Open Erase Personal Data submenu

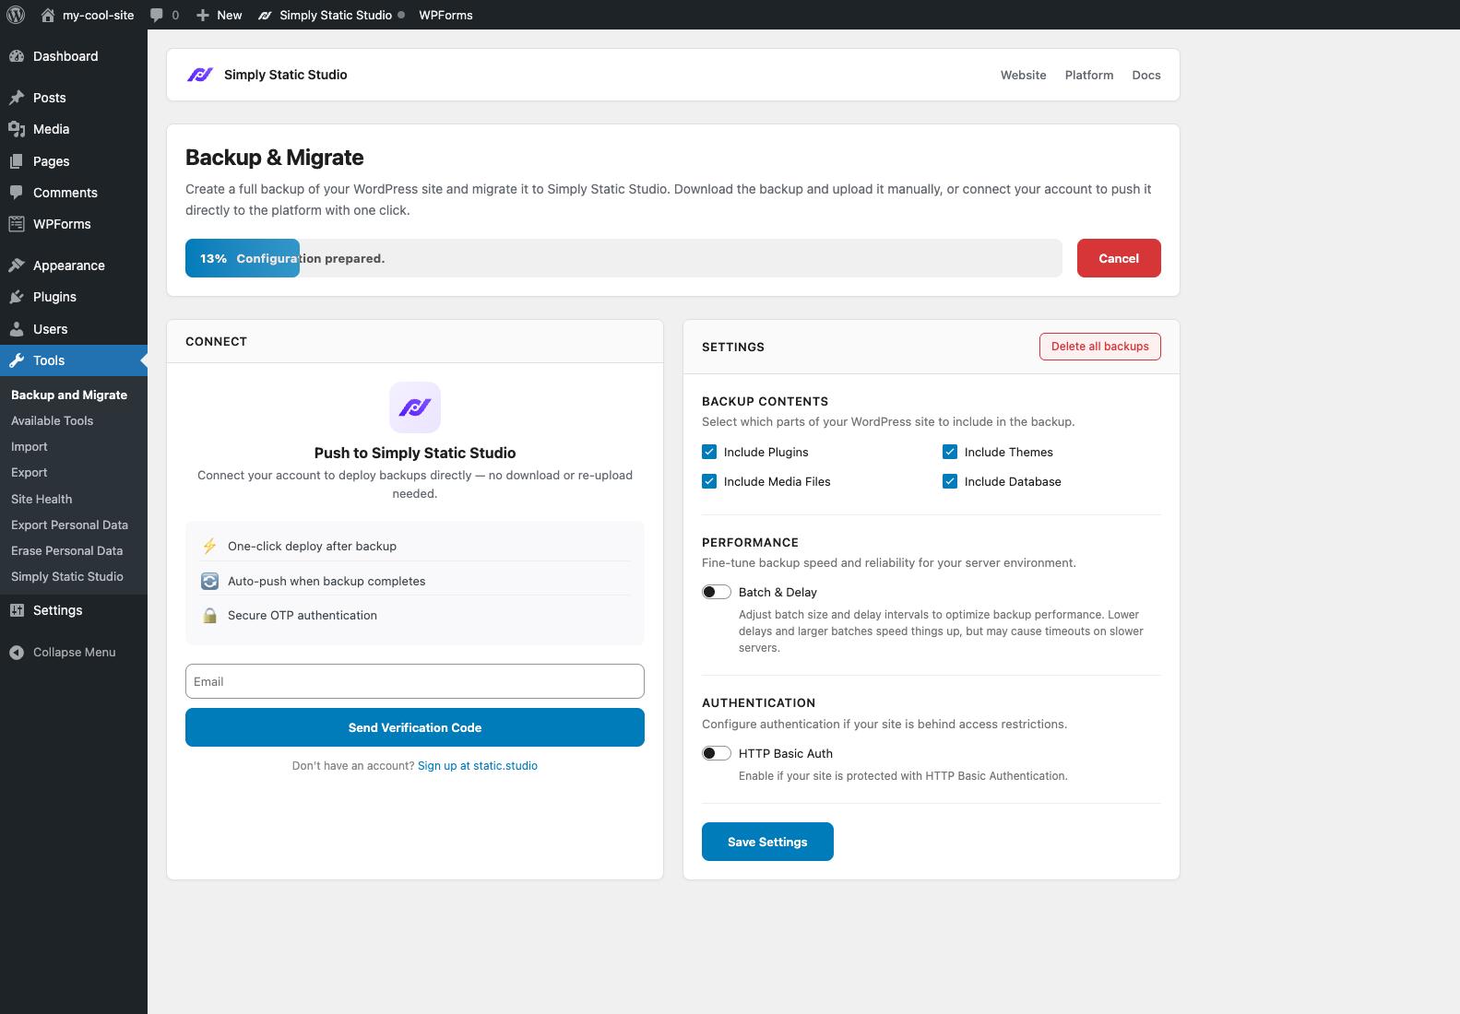tap(66, 550)
